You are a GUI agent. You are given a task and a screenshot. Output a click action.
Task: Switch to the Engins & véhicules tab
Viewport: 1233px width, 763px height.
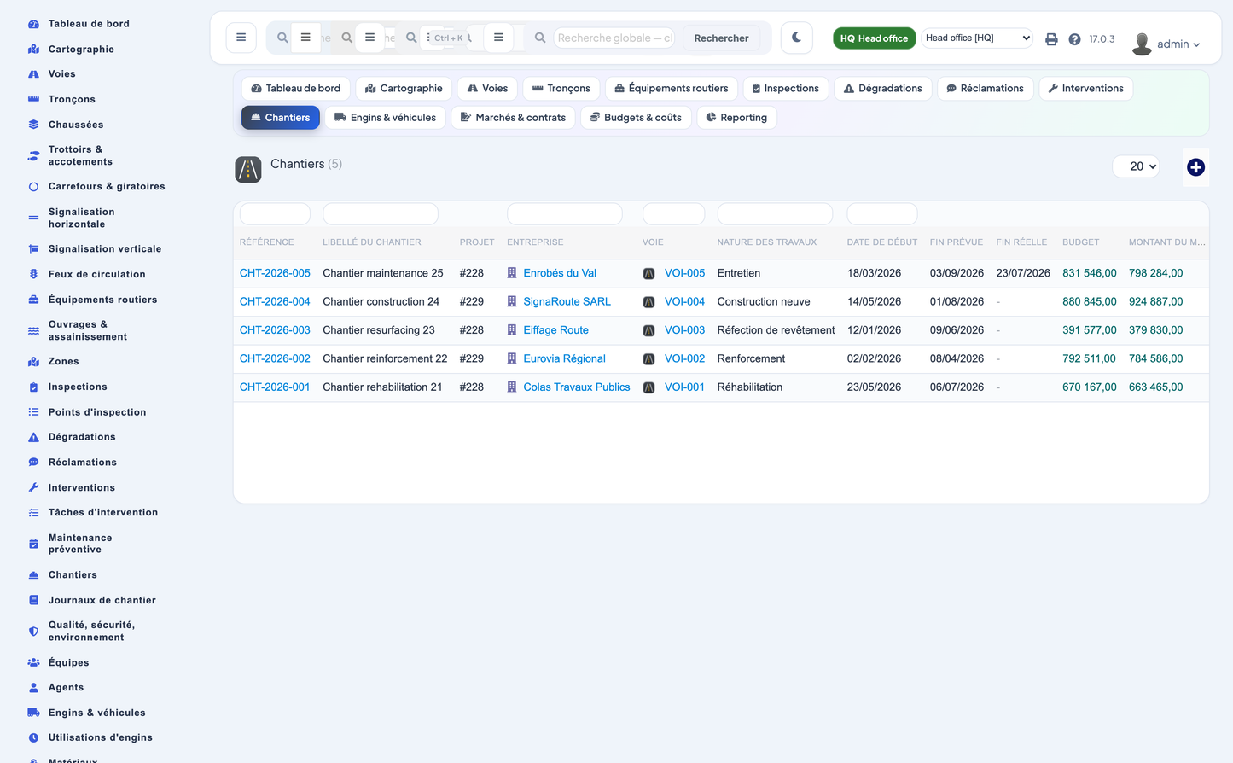(x=385, y=118)
